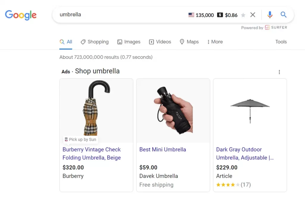Click the dollar CPC icon in search bar

(x=220, y=15)
